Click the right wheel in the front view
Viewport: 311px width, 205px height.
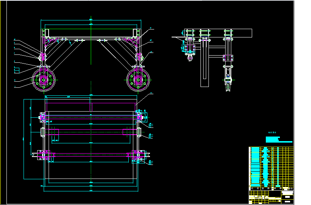click(x=138, y=80)
